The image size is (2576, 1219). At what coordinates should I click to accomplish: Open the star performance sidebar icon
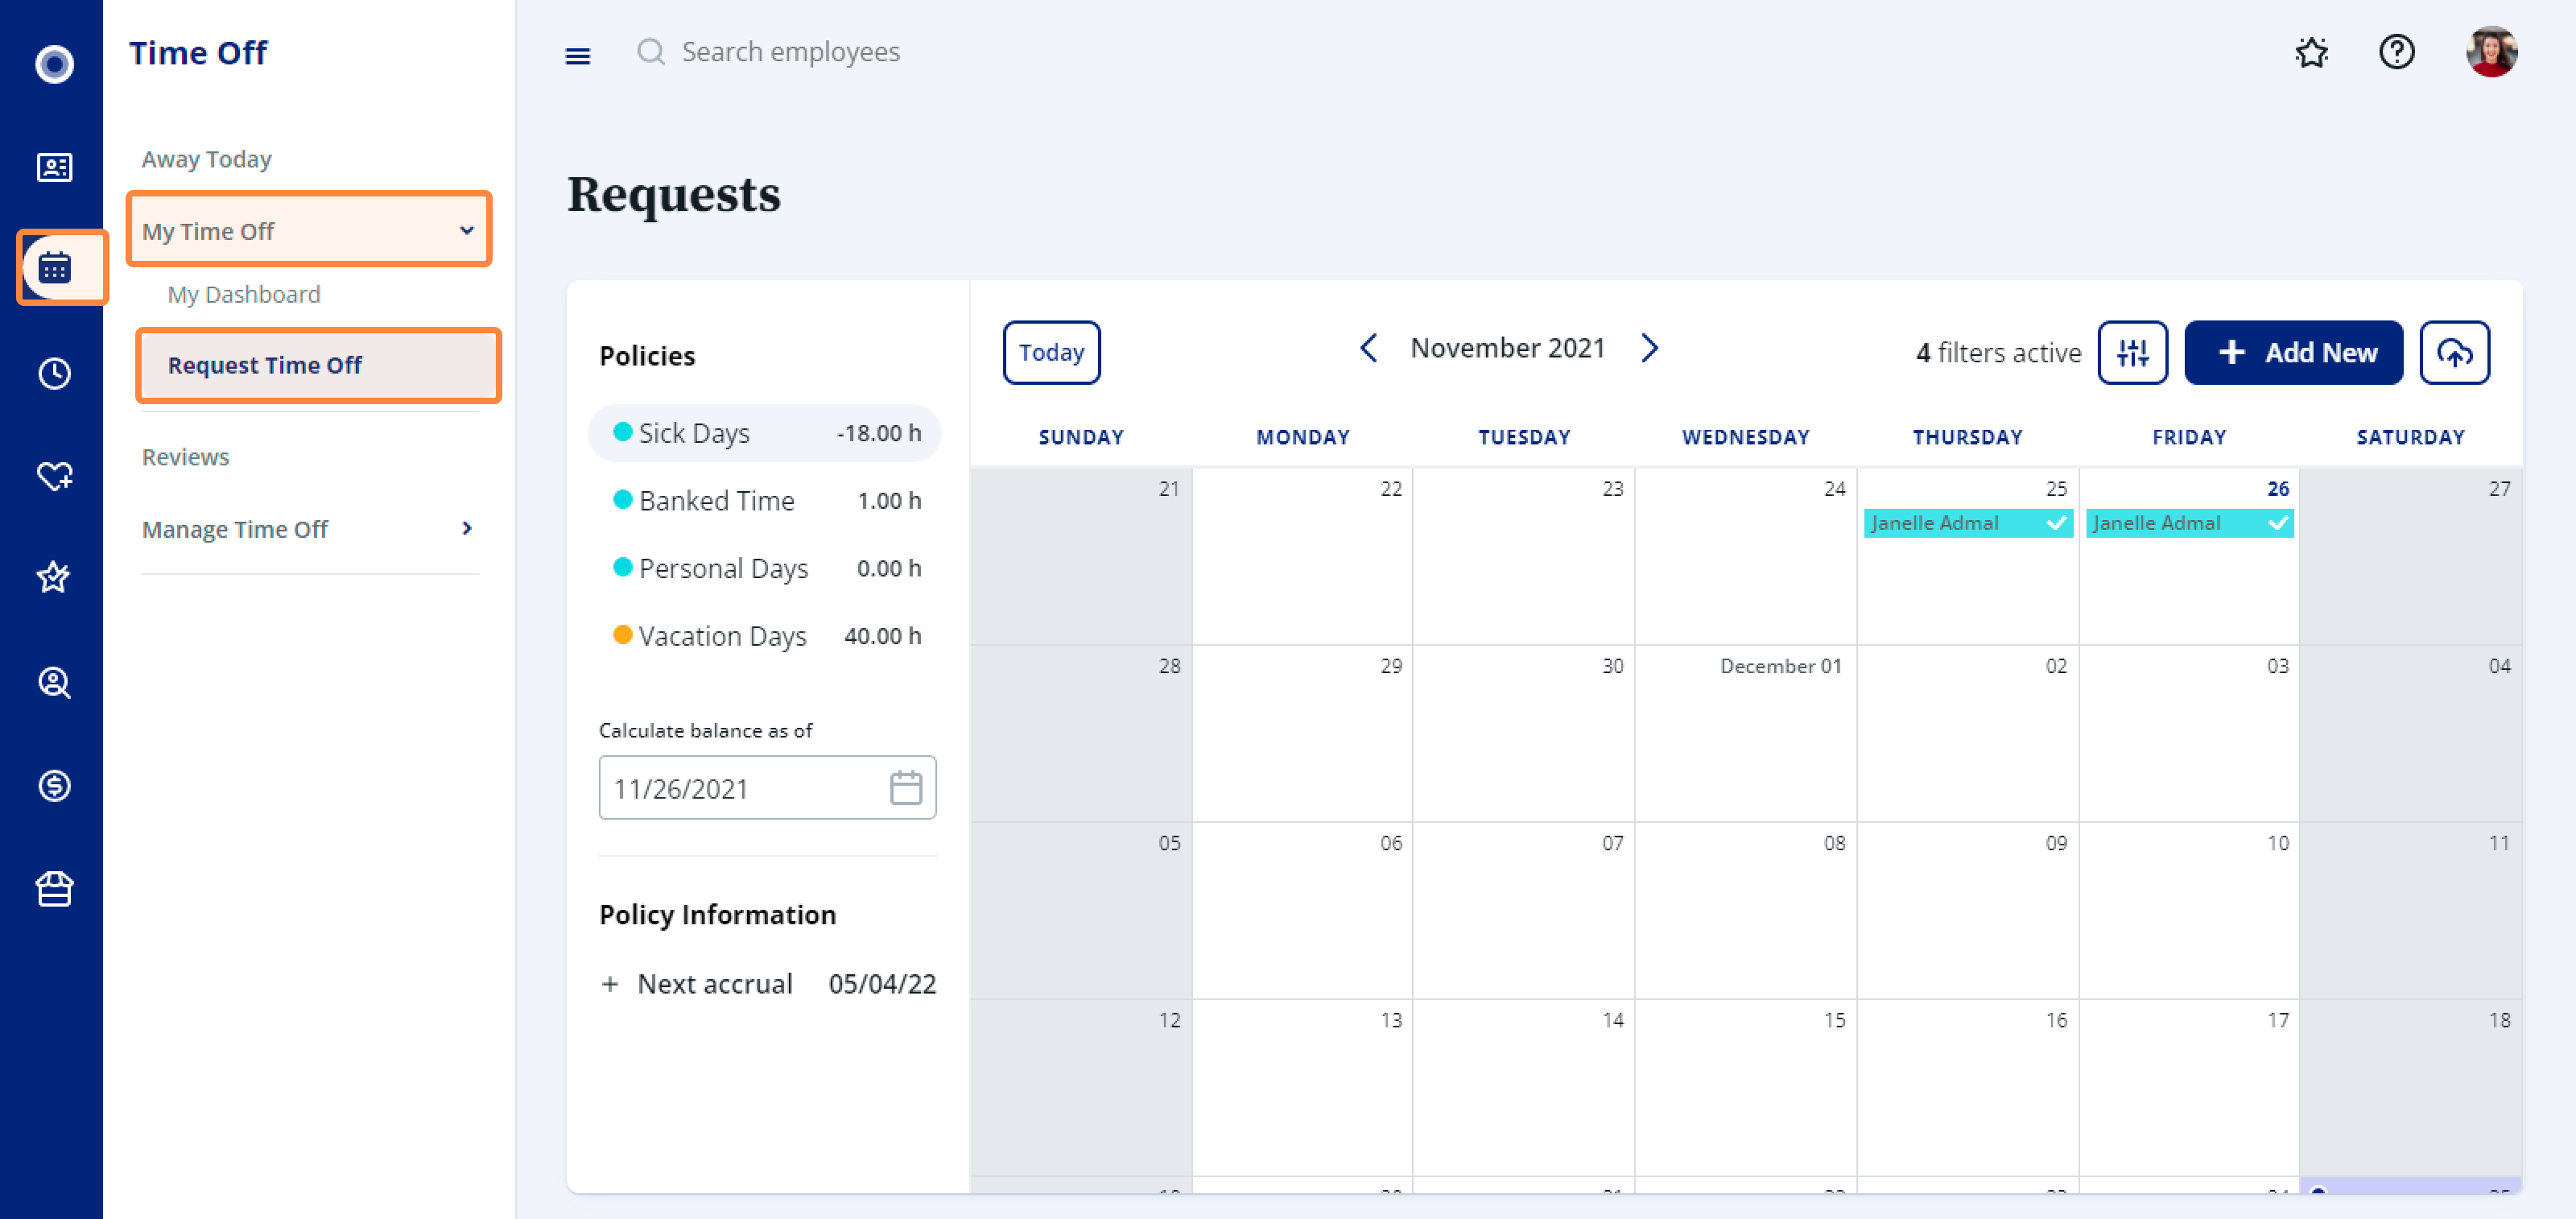pyautogui.click(x=54, y=578)
